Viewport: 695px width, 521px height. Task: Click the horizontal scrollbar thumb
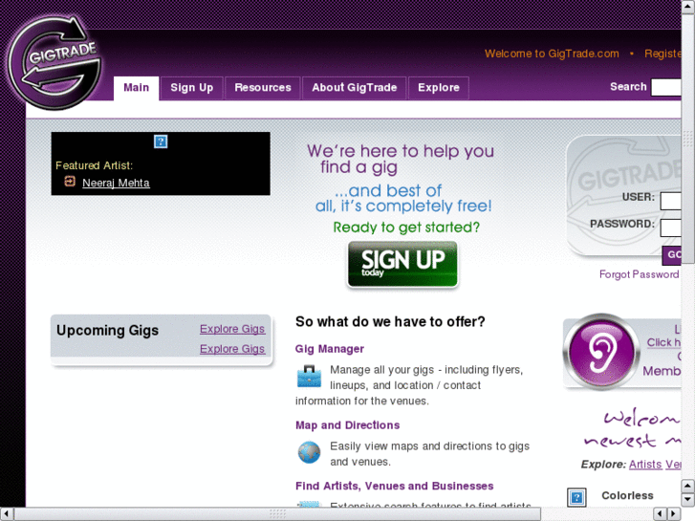click(x=277, y=514)
